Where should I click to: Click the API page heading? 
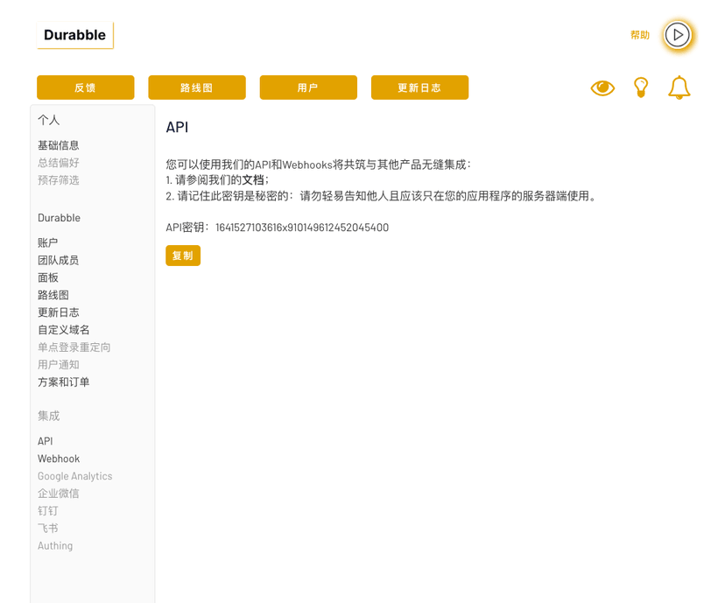coord(177,128)
